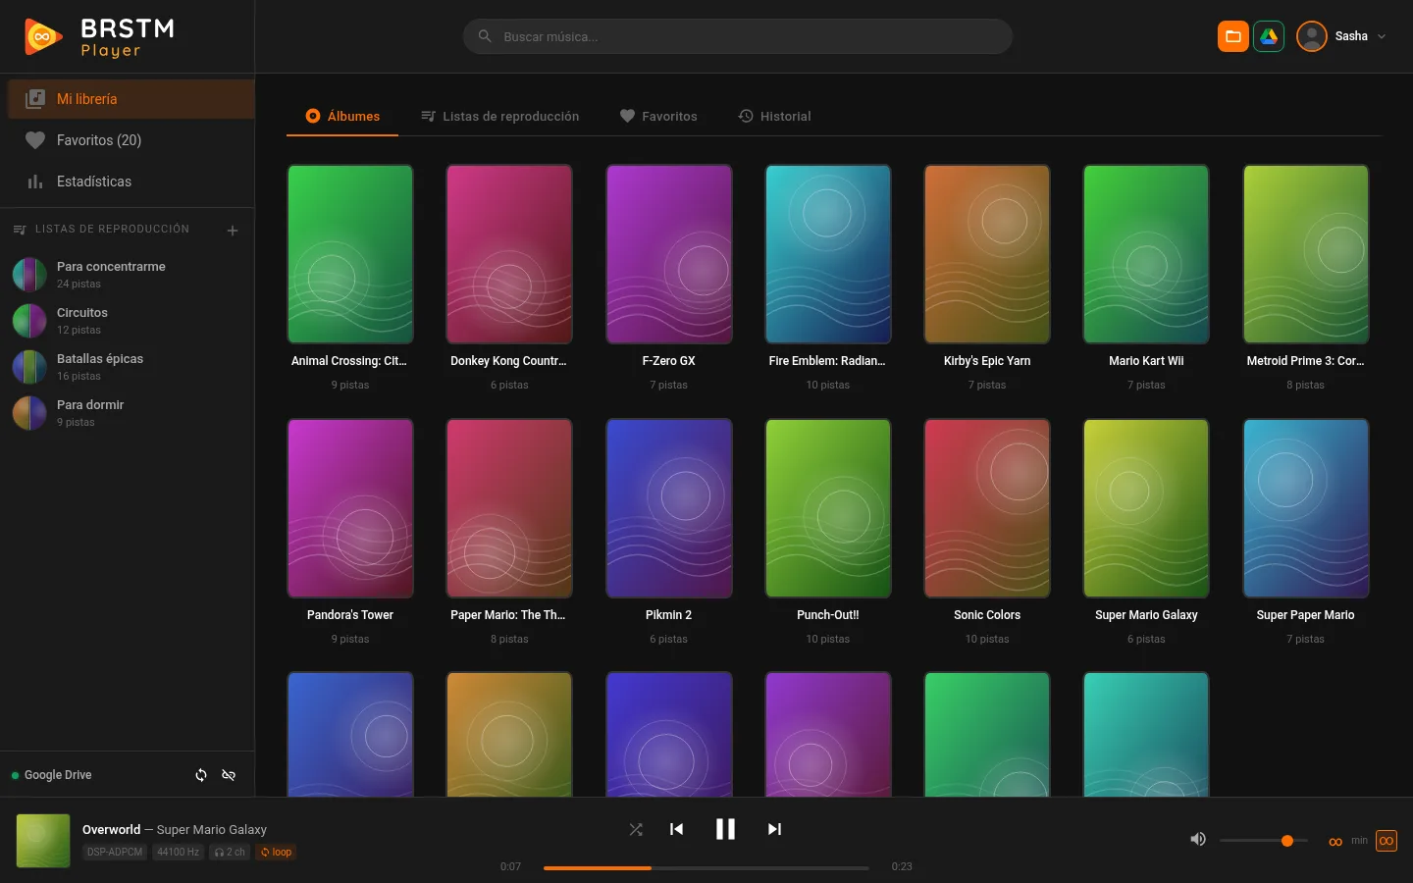Click the Sasha user avatar icon
The height and width of the screenshot is (883, 1413).
1312,36
